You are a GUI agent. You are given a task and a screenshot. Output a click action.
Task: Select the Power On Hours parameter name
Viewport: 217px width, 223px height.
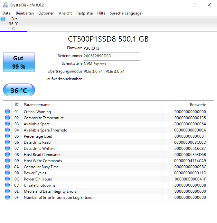tap(38, 179)
